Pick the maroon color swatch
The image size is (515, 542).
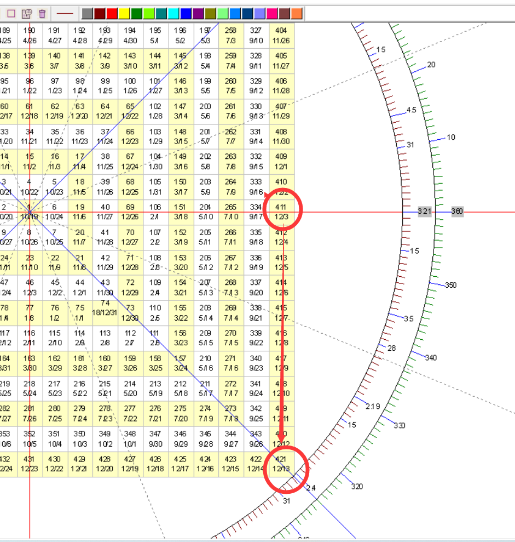(x=100, y=14)
